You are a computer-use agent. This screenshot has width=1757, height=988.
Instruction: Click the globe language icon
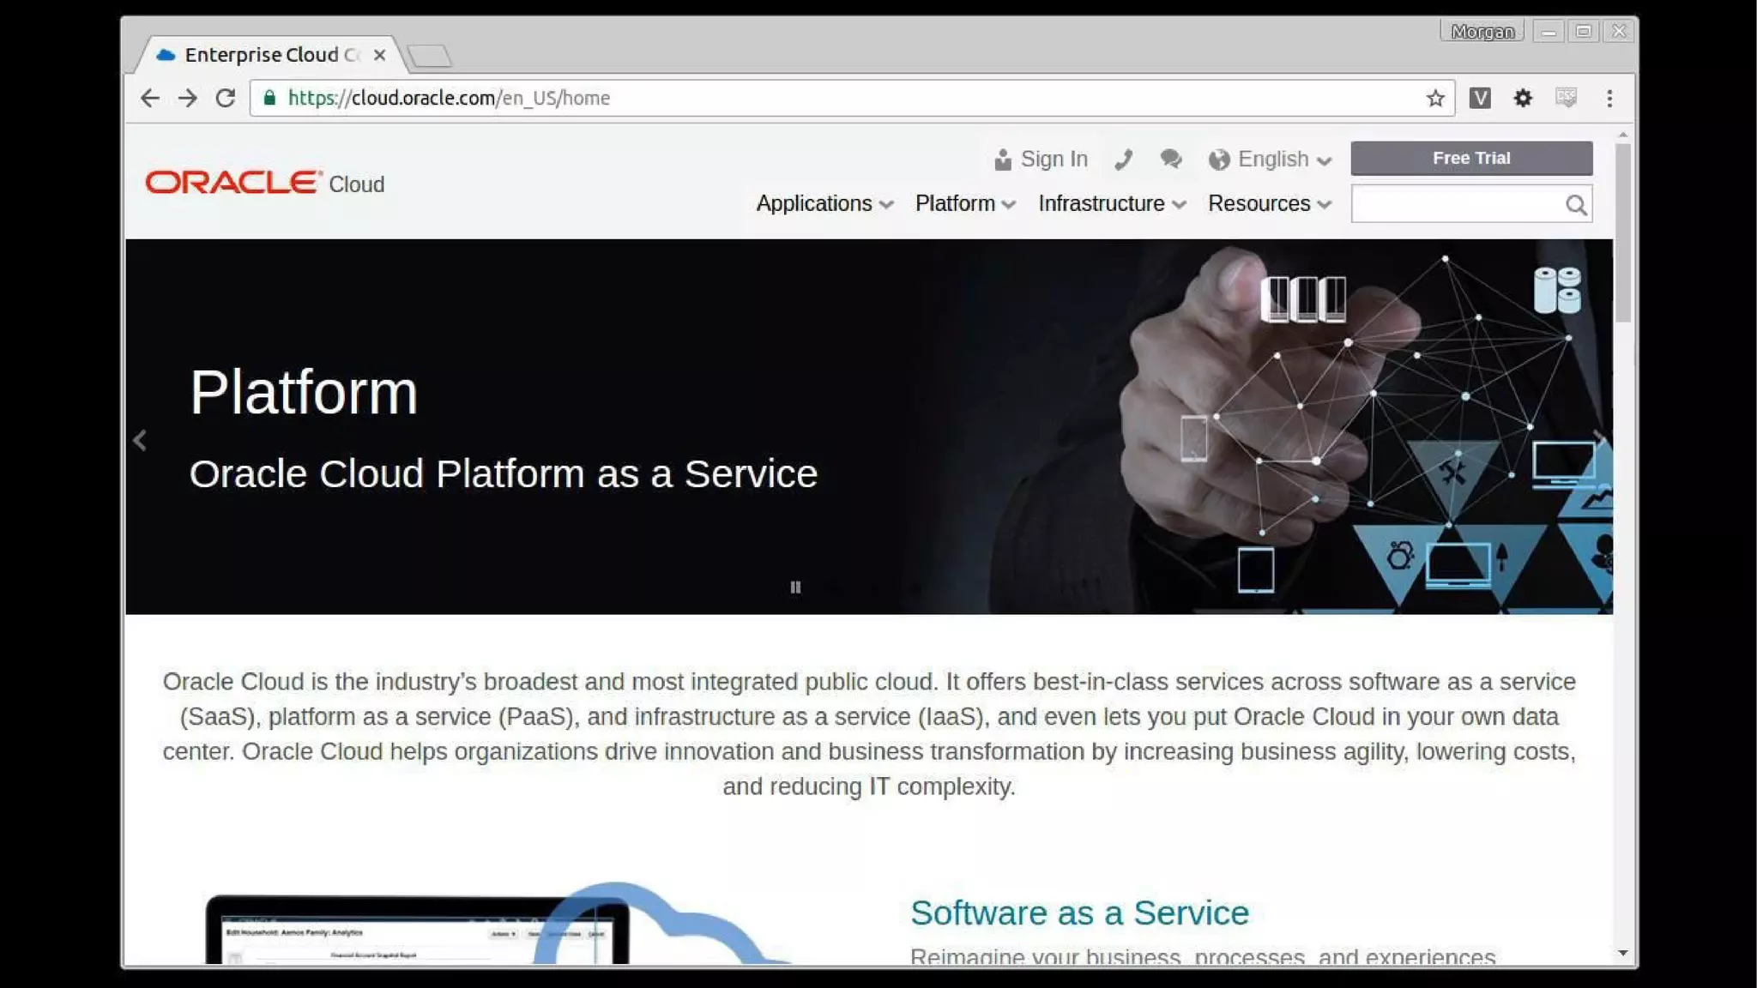coord(1219,160)
